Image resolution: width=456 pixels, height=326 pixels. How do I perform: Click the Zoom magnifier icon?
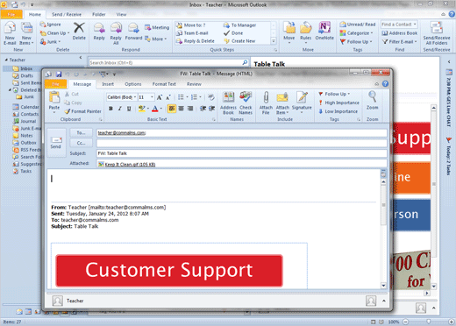pos(372,97)
